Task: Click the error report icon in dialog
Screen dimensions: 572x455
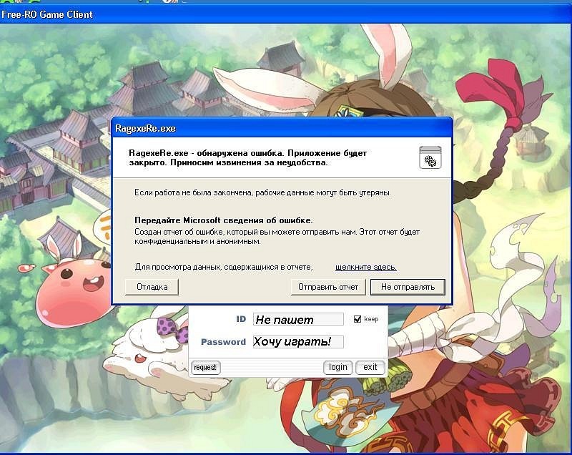Action: pos(430,157)
